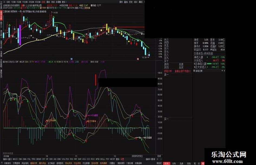Choose the ASI indicator
This screenshot has height=165, width=256.
tap(55, 159)
